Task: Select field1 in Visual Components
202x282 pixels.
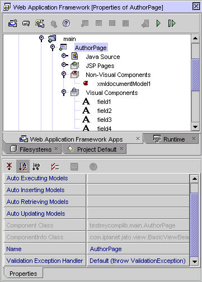Action: pos(104,102)
